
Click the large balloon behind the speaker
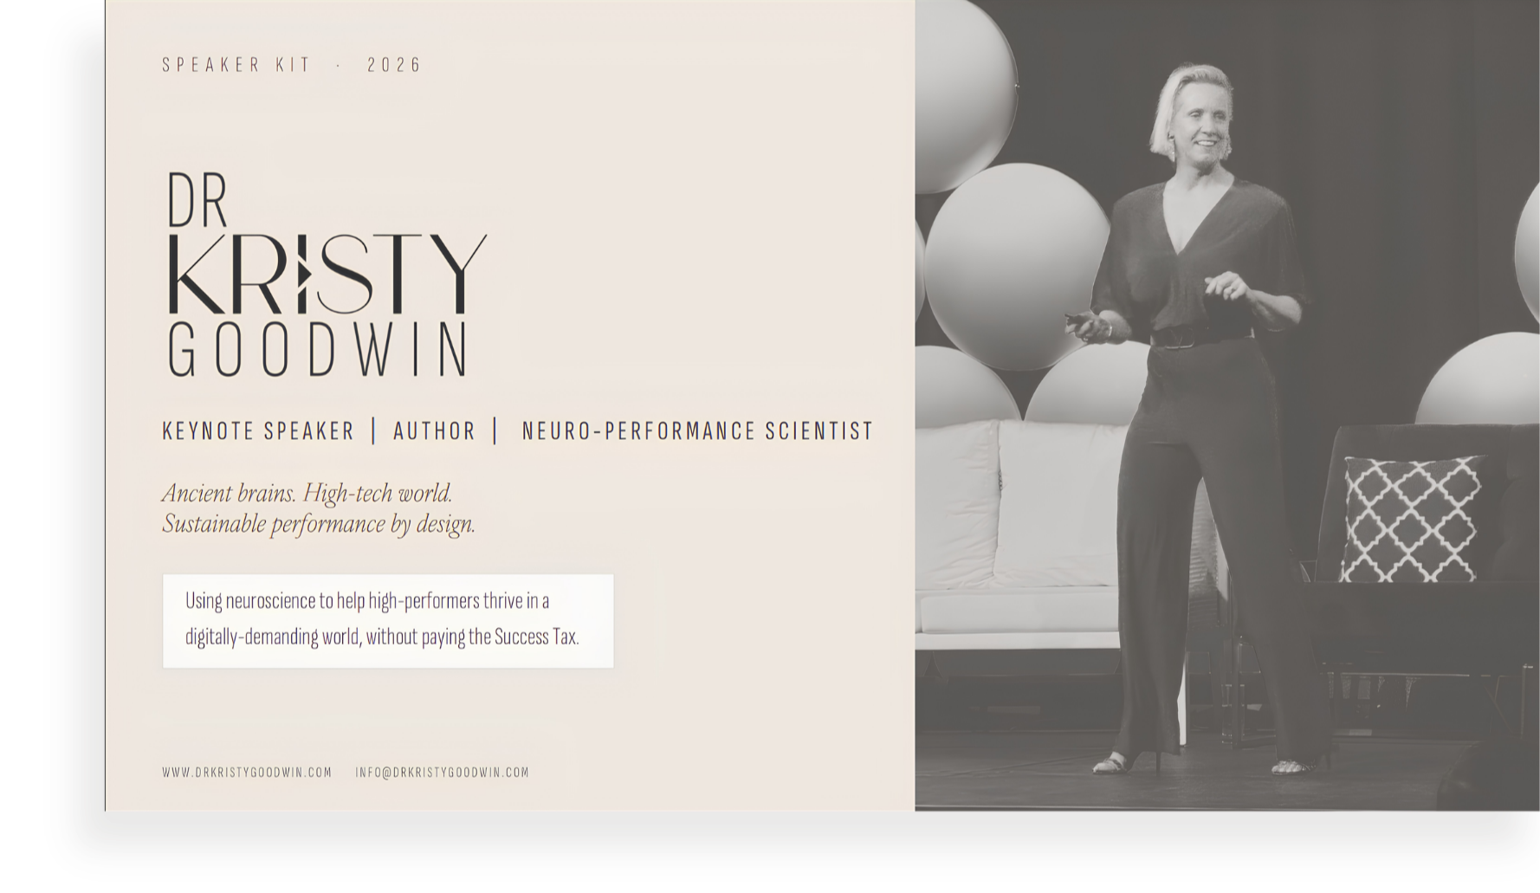point(1017,267)
